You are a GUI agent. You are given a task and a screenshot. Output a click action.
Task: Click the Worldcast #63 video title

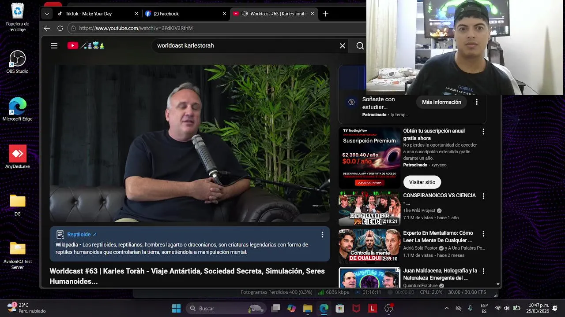click(187, 276)
